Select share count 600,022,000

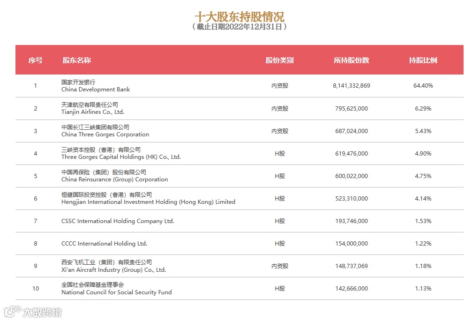point(351,176)
